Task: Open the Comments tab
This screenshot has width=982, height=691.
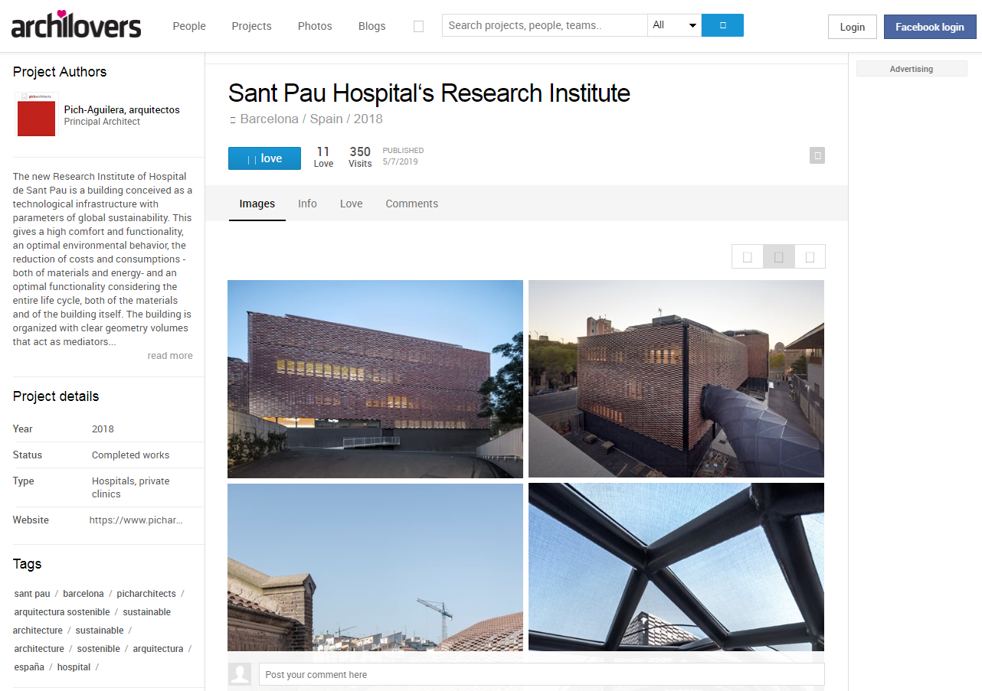Action: click(x=412, y=204)
